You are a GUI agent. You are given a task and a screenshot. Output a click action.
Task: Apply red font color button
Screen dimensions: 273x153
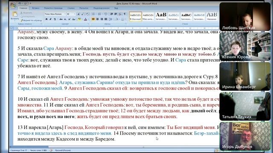click(x=85, y=19)
